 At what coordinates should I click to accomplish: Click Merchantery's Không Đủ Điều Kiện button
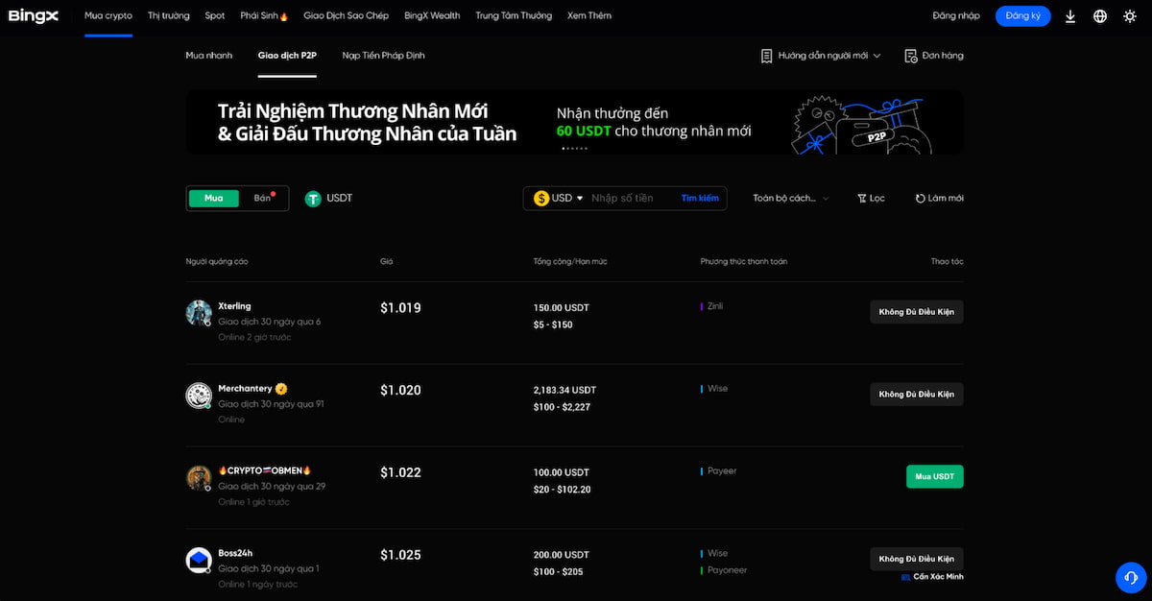point(917,394)
